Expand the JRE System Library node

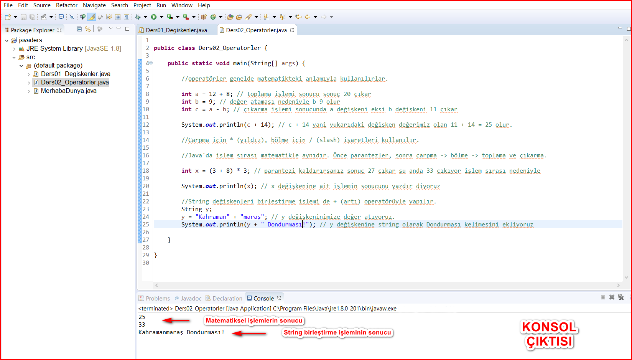tap(14, 49)
